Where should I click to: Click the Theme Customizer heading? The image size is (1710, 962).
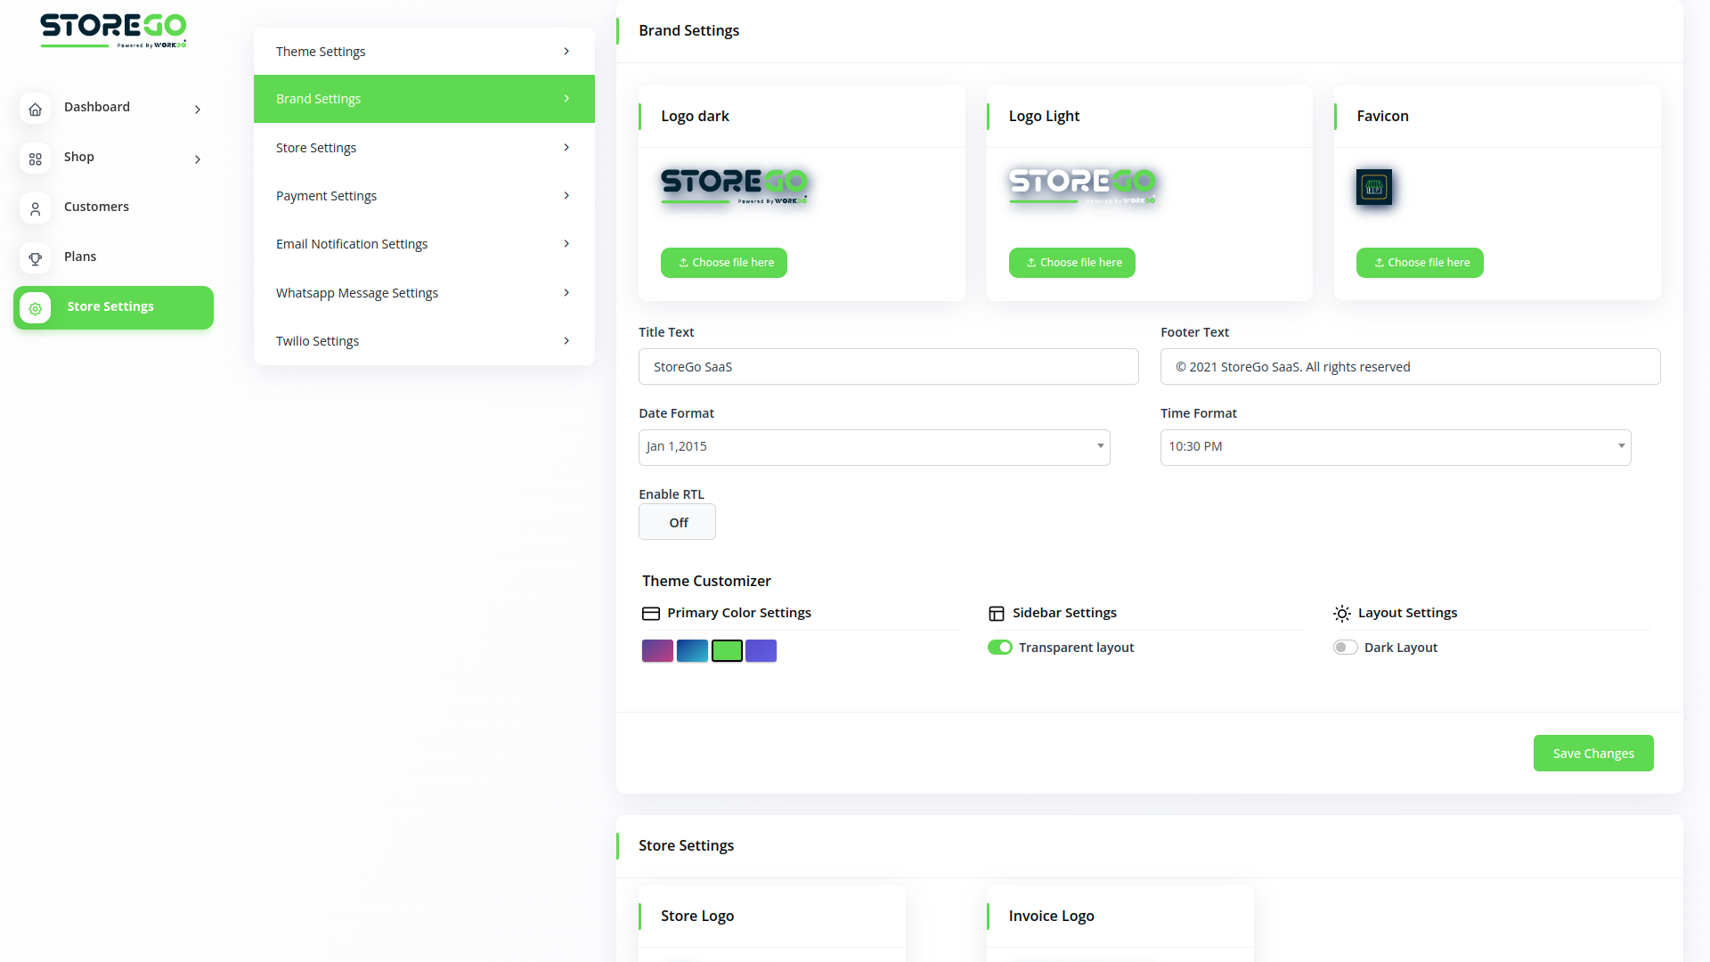pos(706,582)
